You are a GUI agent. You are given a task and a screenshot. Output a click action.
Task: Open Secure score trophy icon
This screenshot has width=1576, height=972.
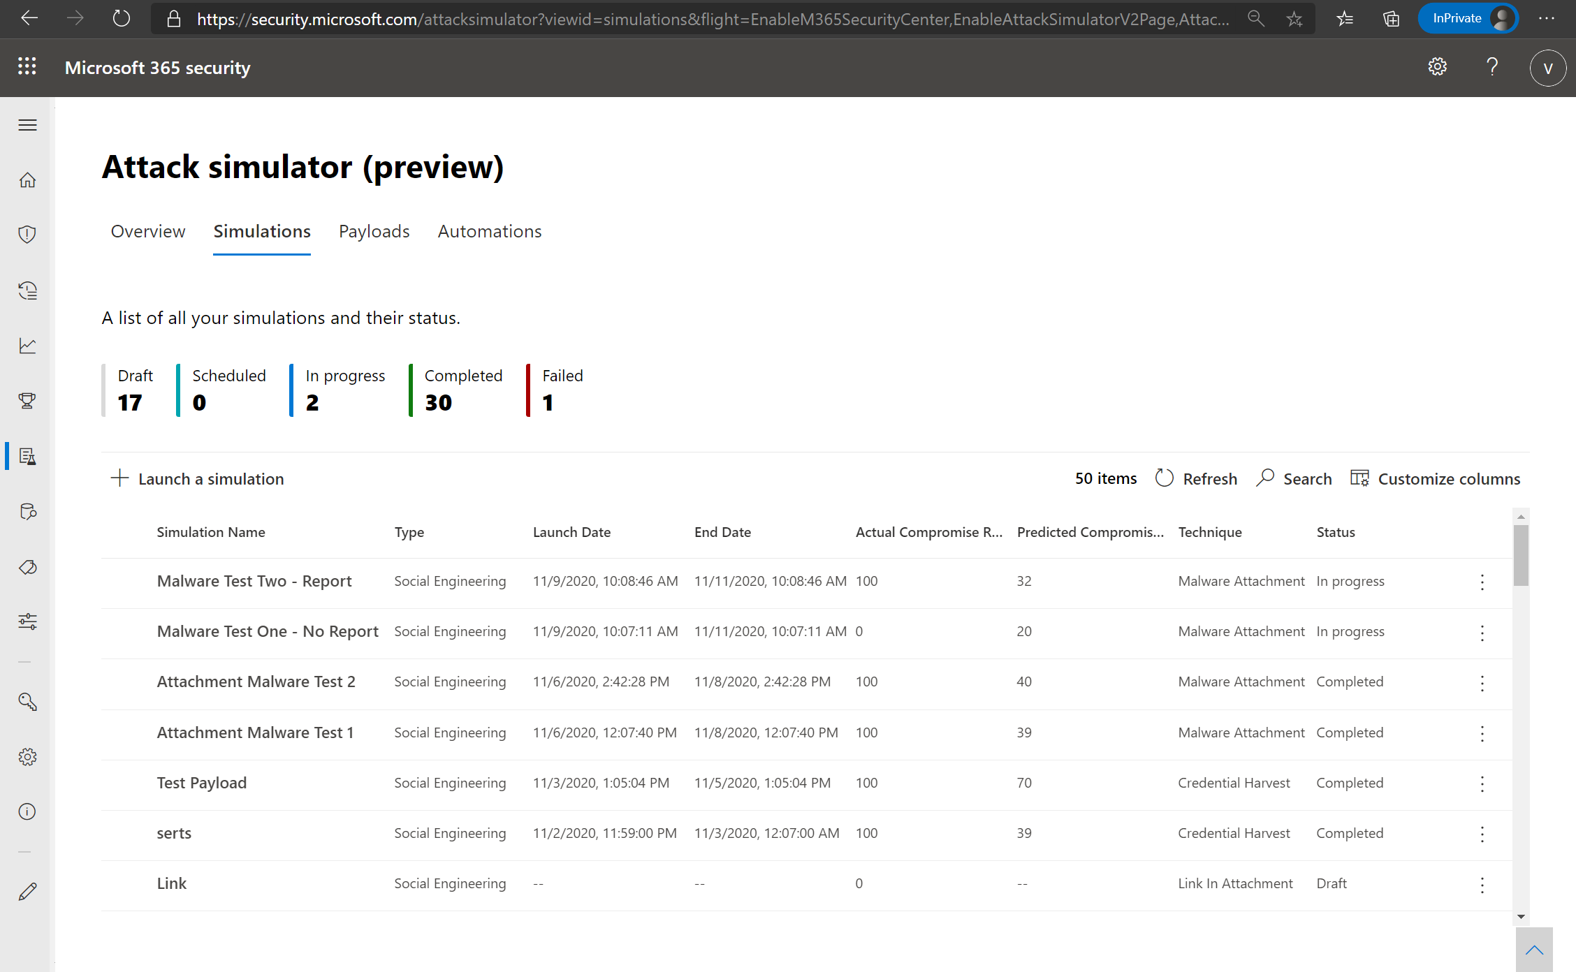tap(28, 401)
